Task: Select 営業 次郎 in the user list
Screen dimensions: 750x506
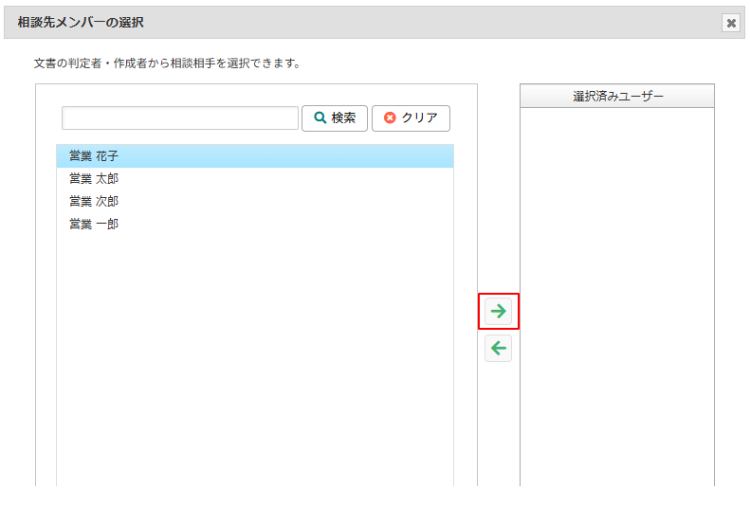Action: 94,202
